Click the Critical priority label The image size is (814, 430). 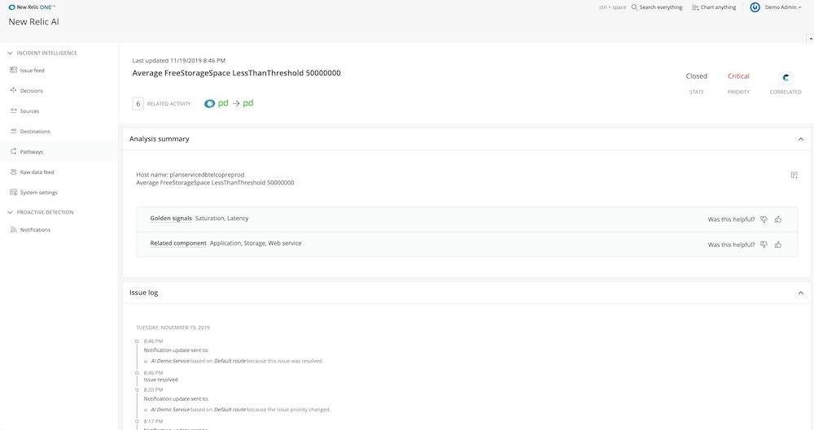pos(738,76)
